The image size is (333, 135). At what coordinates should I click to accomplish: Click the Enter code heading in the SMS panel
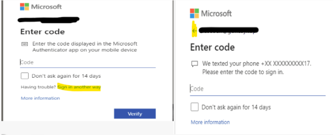[x=212, y=47]
